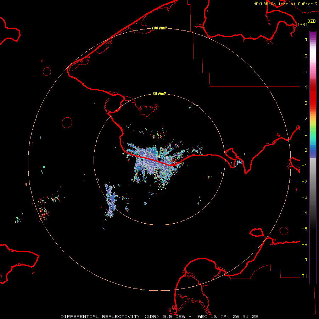
Task: Select the "-2" value on the color scale
Action: point(304,182)
